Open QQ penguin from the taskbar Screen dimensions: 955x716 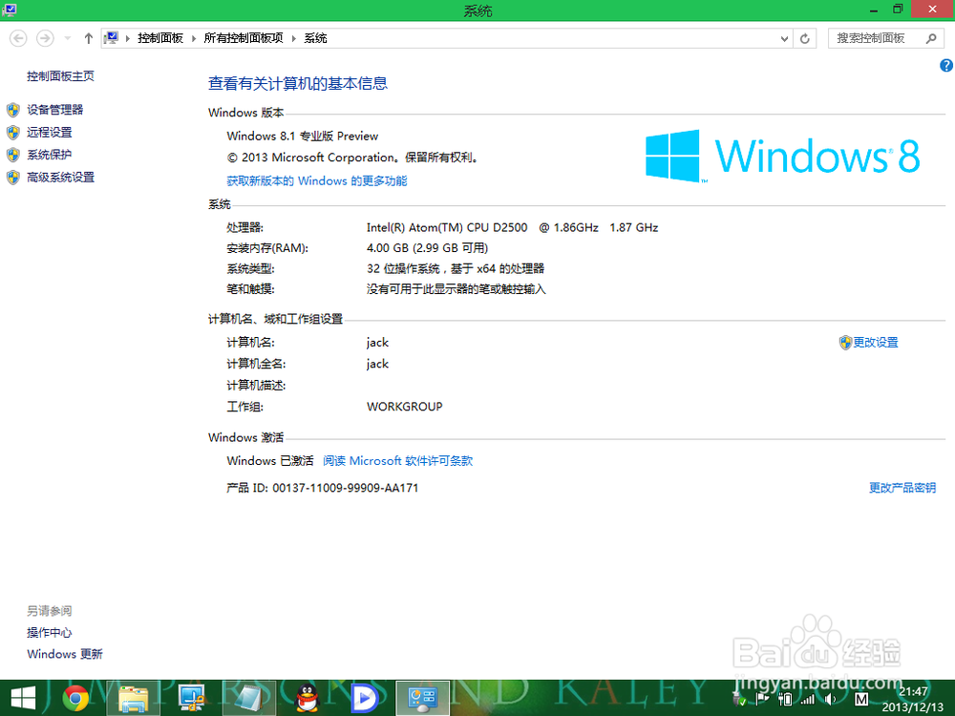pyautogui.click(x=307, y=699)
